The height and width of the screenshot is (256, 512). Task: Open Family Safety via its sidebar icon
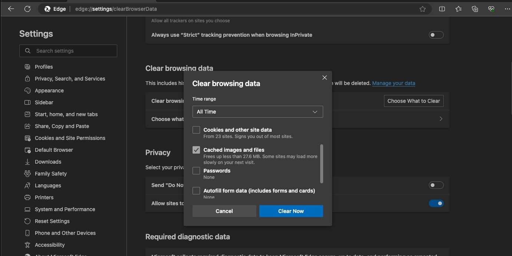tap(27, 174)
